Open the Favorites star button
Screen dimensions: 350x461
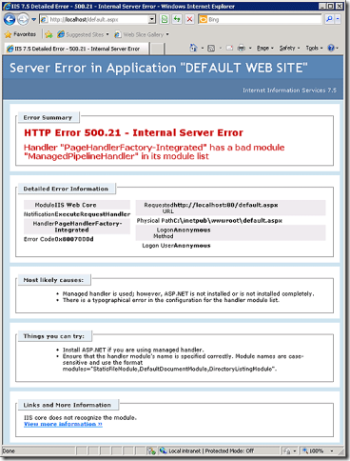pos(20,34)
